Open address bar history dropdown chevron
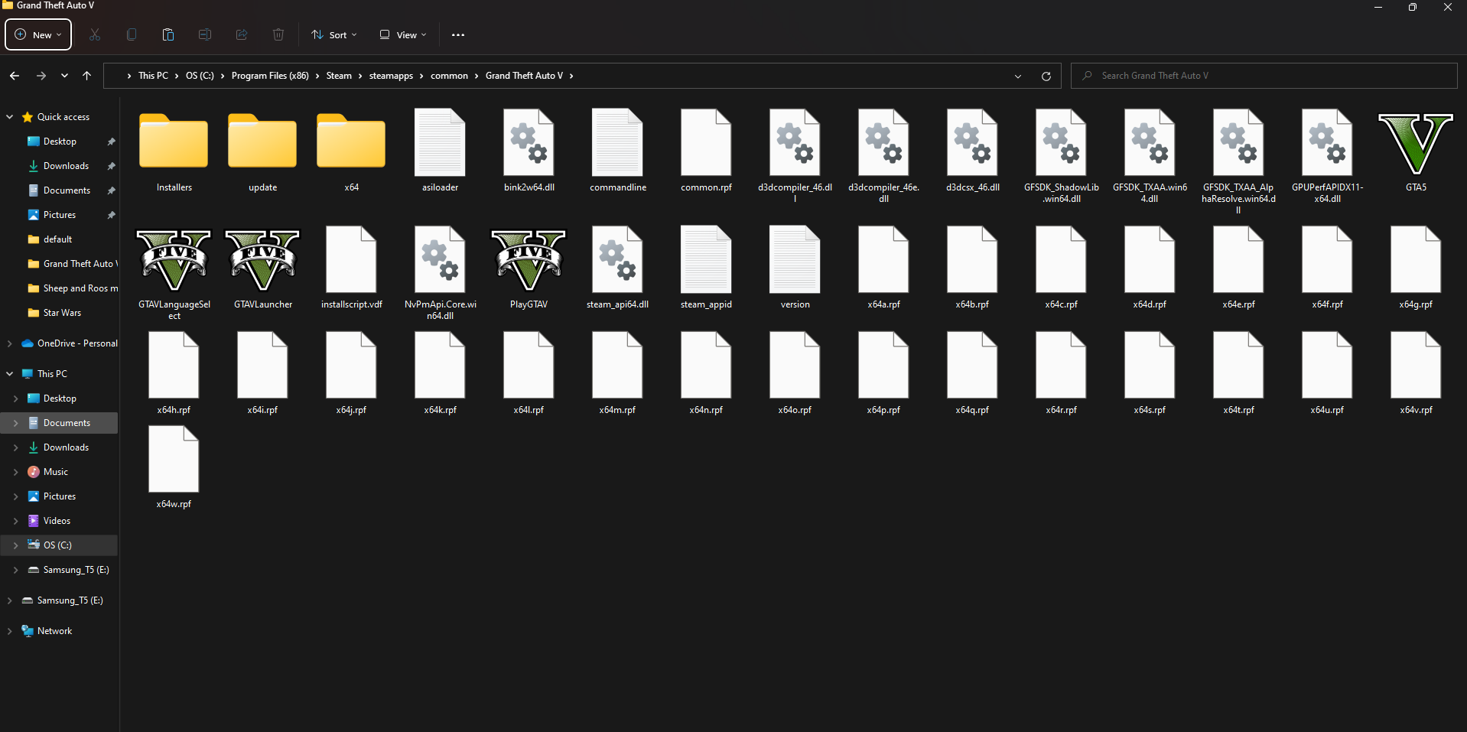This screenshot has height=732, width=1467. point(1018,76)
